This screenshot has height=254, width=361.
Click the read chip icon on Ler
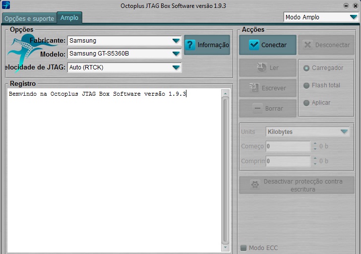[x=261, y=67]
